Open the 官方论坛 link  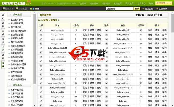pos(149,9)
